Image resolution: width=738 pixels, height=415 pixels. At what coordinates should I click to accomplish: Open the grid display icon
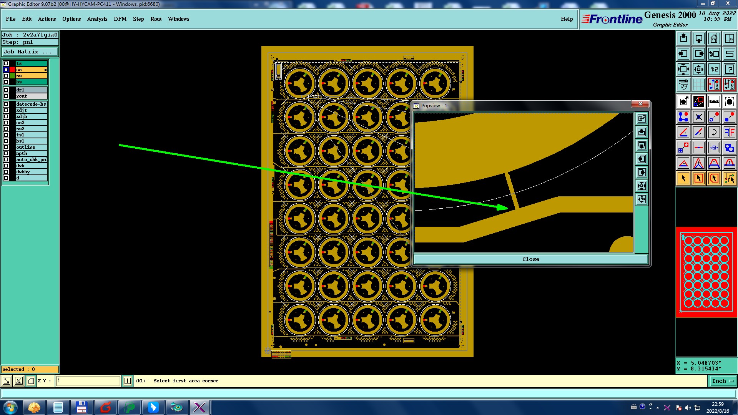click(698, 85)
